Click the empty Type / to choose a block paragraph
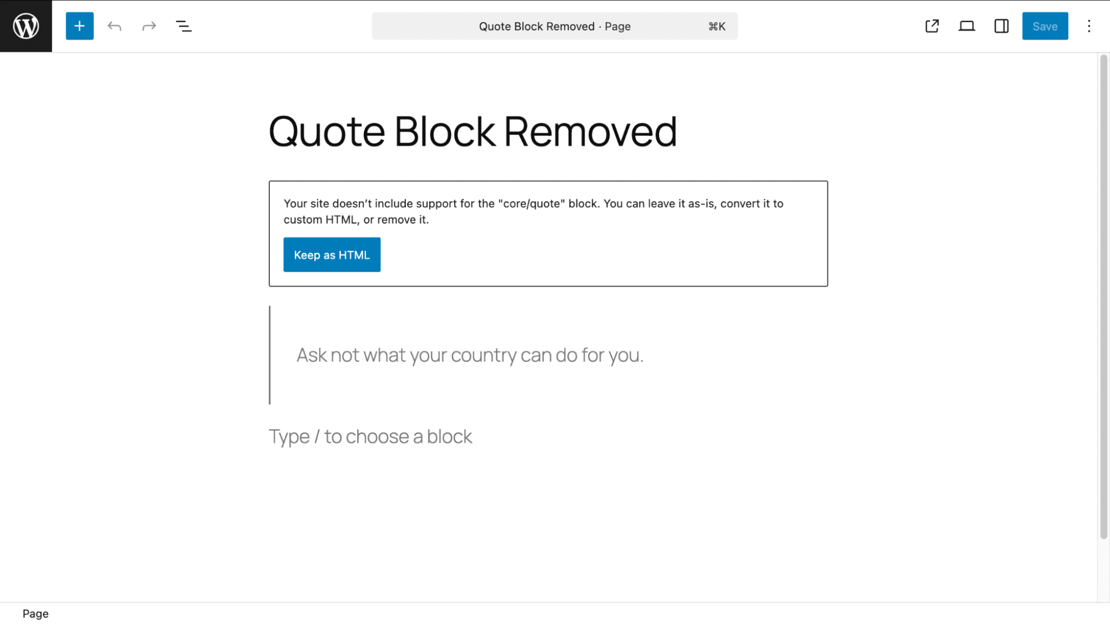This screenshot has width=1110, height=624. click(x=370, y=437)
